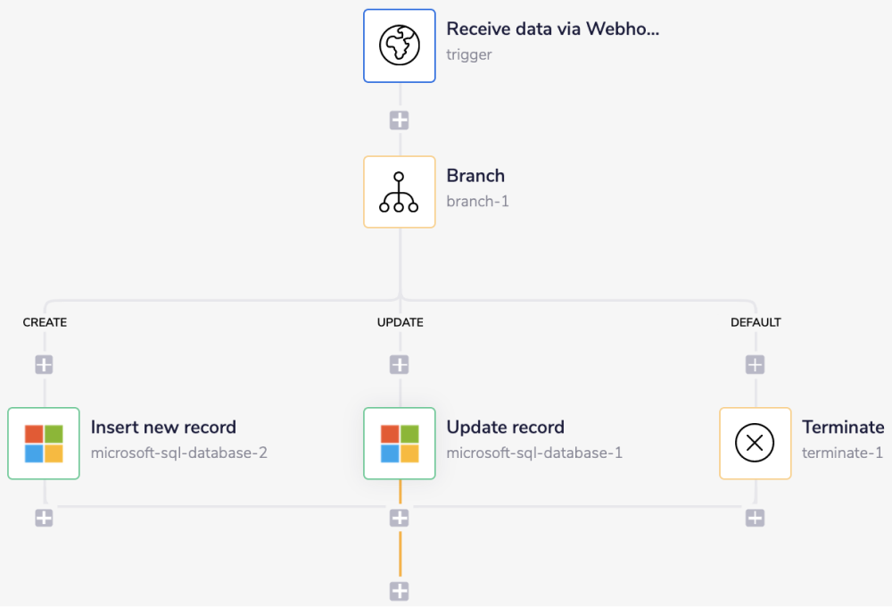This screenshot has height=607, width=892.
Task: Click the plus button below the Terminate step
Action: [755, 517]
